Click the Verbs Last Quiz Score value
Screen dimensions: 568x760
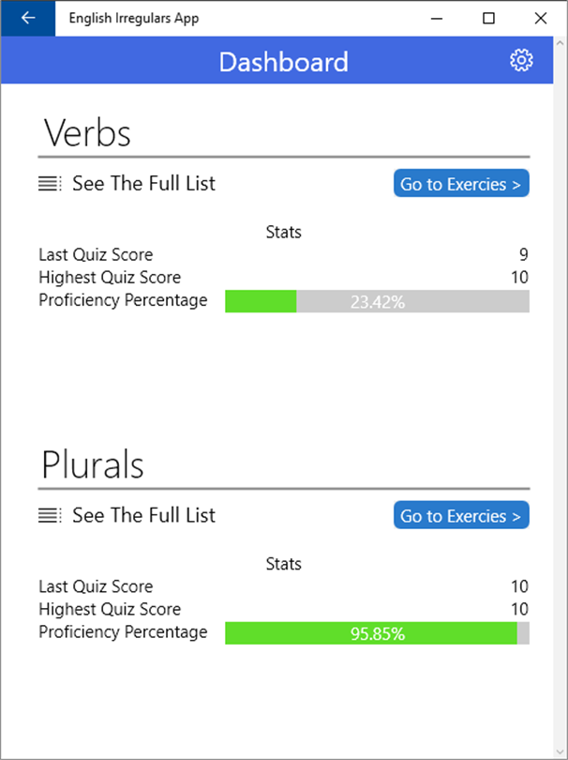point(523,254)
